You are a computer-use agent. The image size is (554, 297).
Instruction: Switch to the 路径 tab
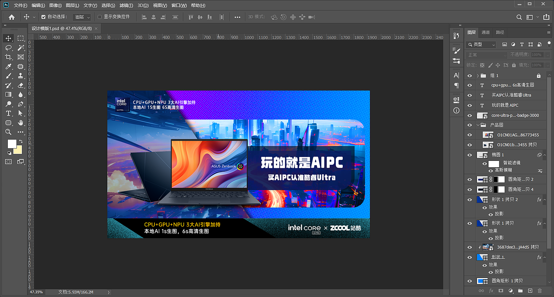(x=500, y=32)
